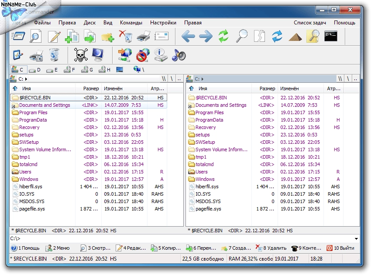Click the computer monitor icon in second toolbar
This screenshot has height=275, width=371.
point(98,55)
